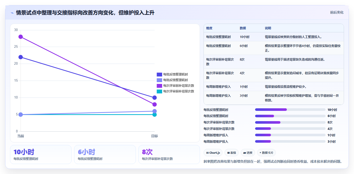Click the dark blue data point at 22 on 当前

click(21, 57)
